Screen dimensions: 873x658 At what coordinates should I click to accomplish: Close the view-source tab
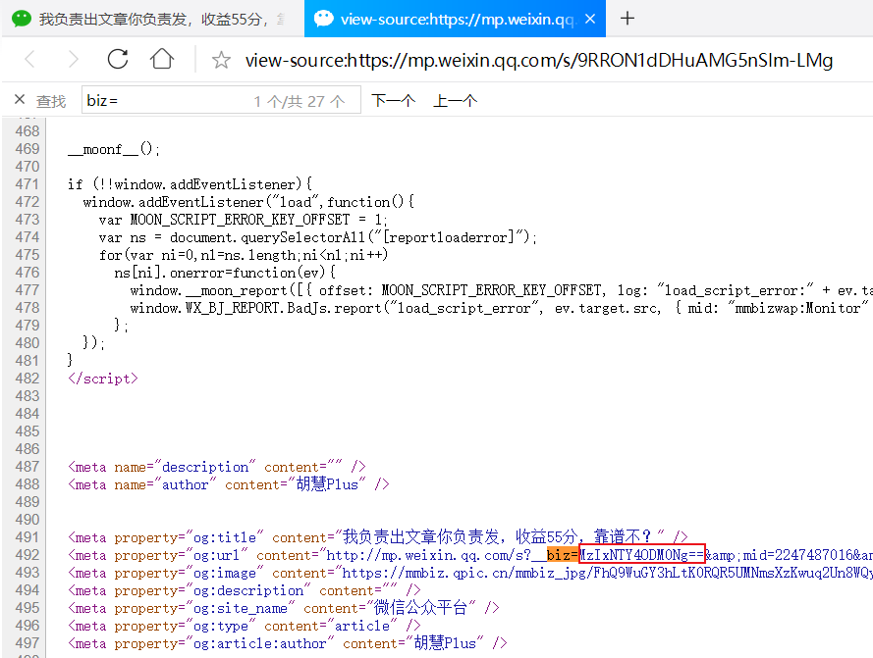[x=590, y=19]
